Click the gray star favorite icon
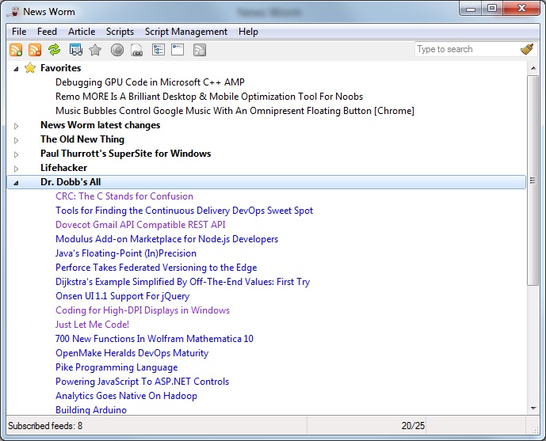Screen dimensions: 546x441 [x=95, y=50]
